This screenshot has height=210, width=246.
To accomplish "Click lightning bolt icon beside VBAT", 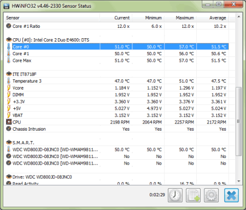I will tap(9, 115).
